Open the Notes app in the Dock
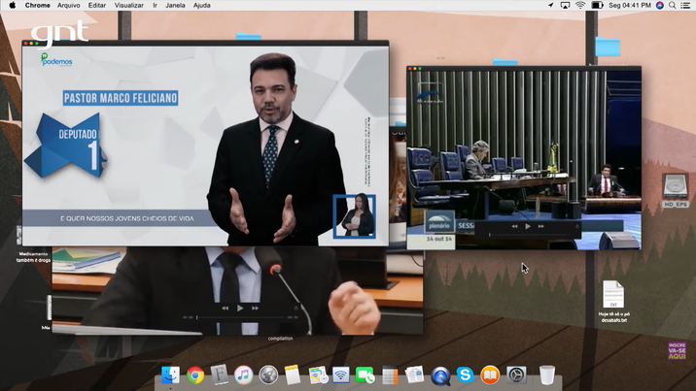696x391 pixels. pos(293,375)
